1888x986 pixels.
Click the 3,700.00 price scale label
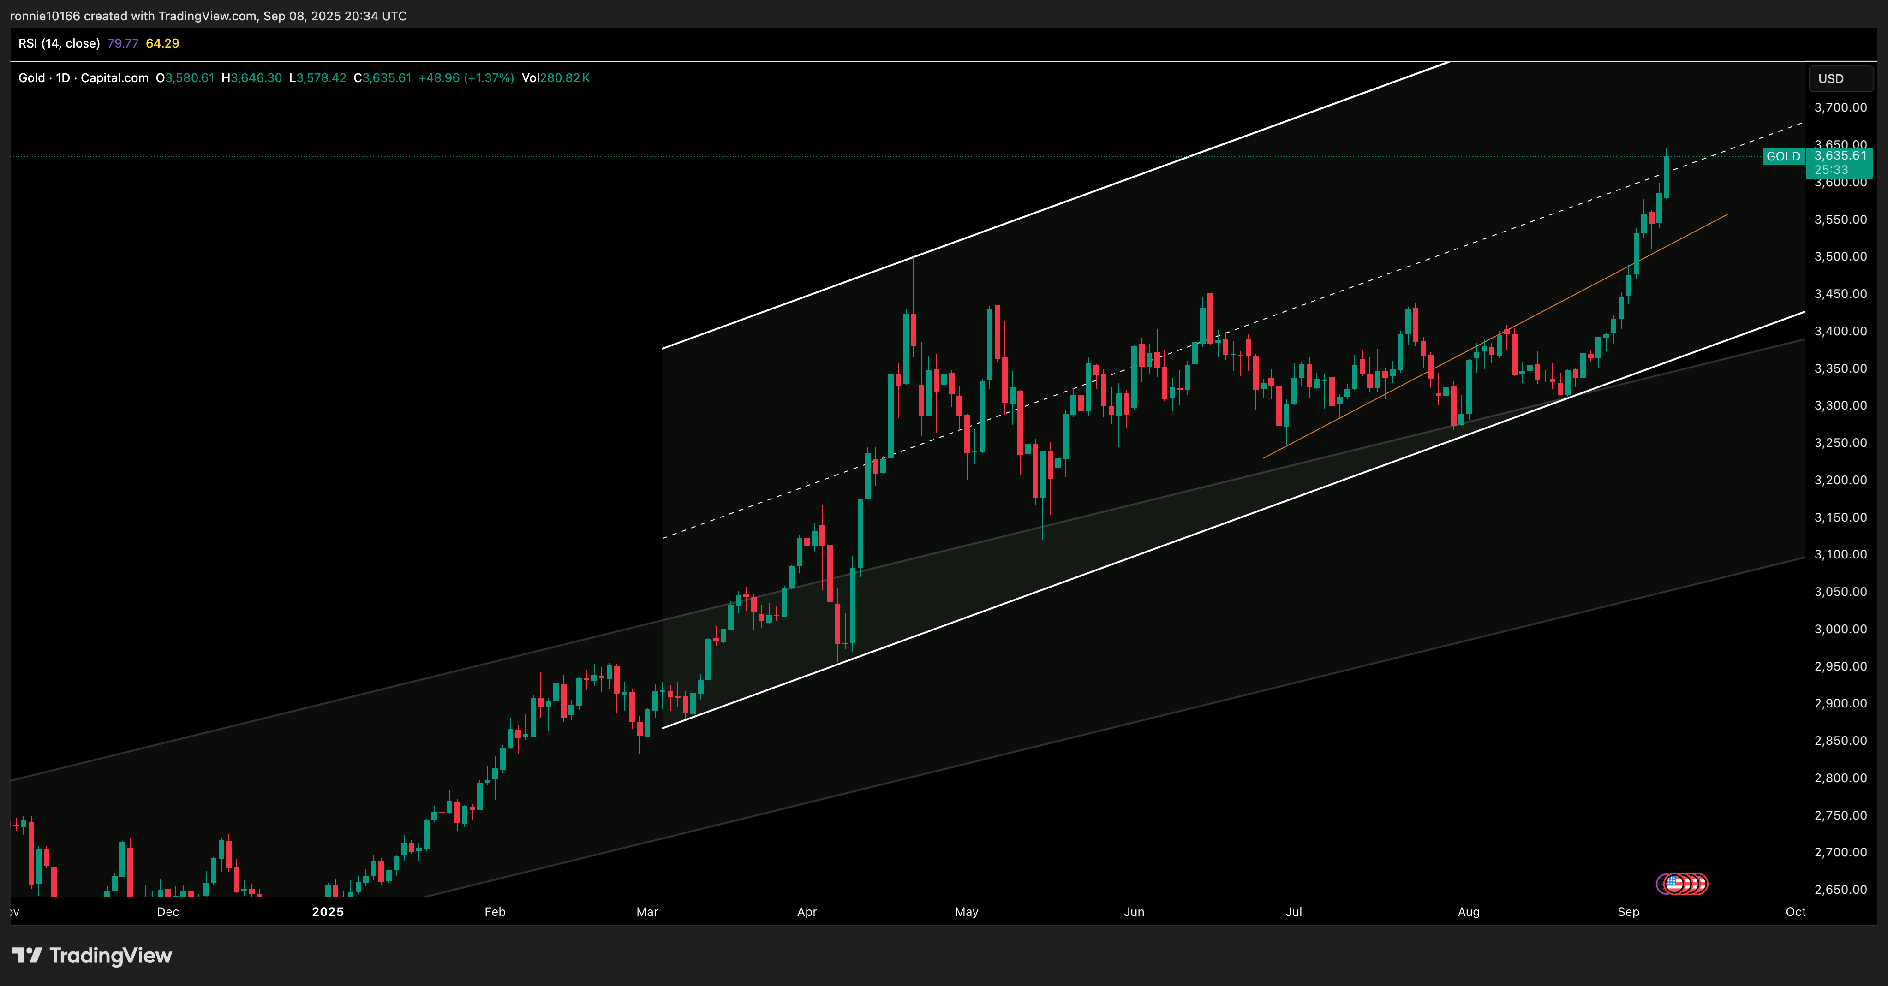click(x=1840, y=107)
